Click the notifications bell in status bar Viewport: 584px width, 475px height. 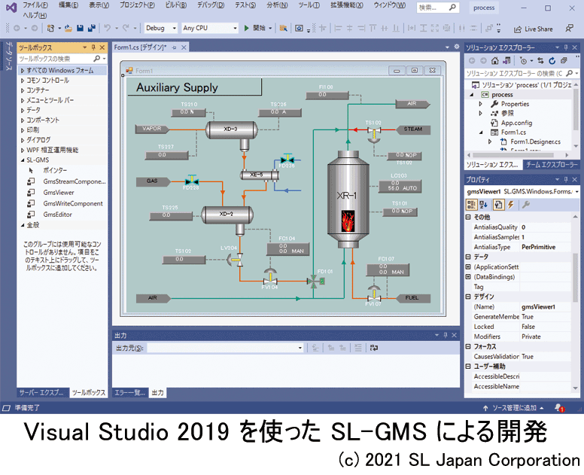560,407
